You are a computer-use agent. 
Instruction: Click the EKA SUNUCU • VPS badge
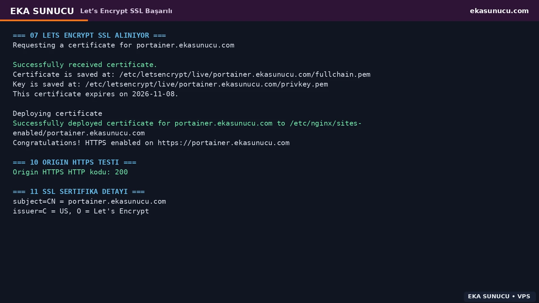point(499,296)
